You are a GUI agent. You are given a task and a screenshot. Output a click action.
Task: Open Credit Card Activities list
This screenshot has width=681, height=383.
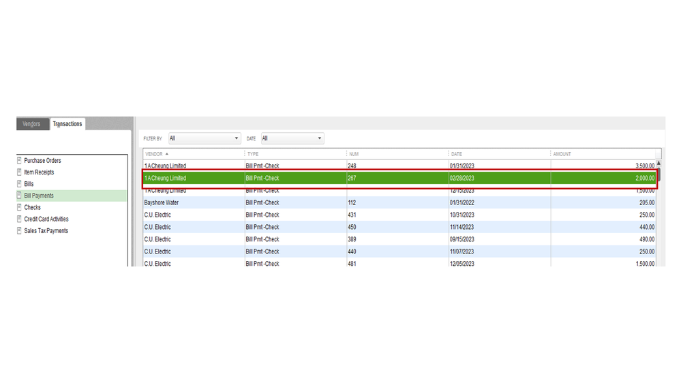pos(46,219)
